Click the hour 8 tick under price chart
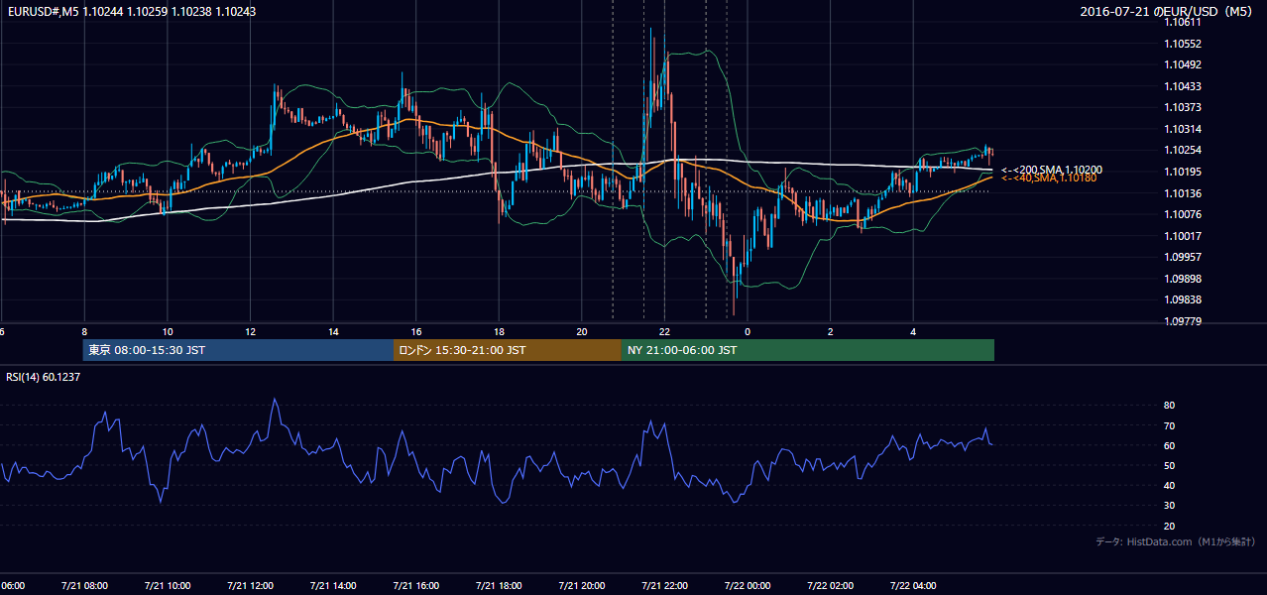The image size is (1267, 595). pos(84,331)
